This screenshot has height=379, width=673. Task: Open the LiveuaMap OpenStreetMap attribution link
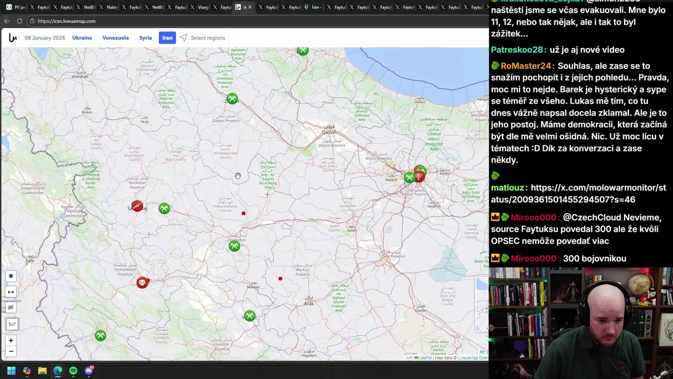coord(473,358)
